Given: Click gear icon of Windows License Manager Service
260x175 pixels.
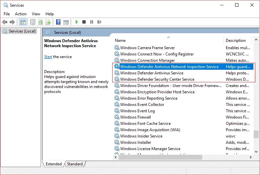Looking at the screenshot, I should click(117, 148).
